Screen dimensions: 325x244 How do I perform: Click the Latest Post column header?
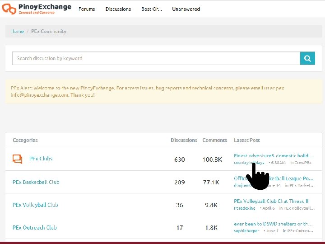click(247, 140)
